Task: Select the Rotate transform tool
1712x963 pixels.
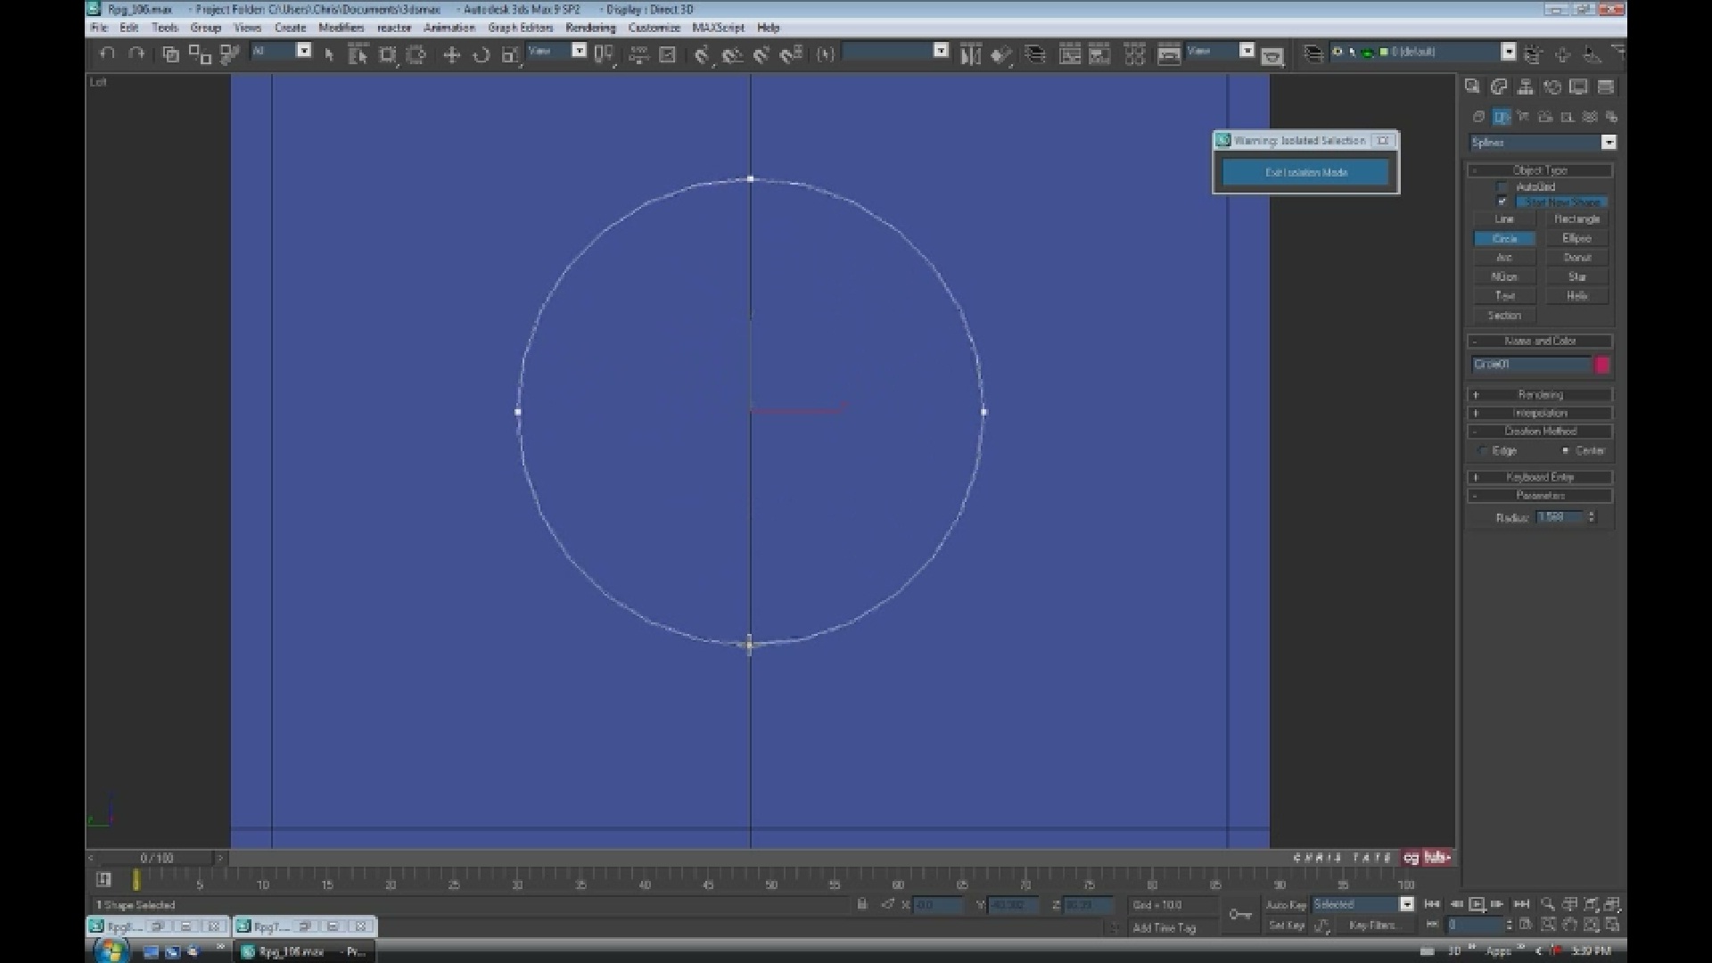Action: point(481,55)
